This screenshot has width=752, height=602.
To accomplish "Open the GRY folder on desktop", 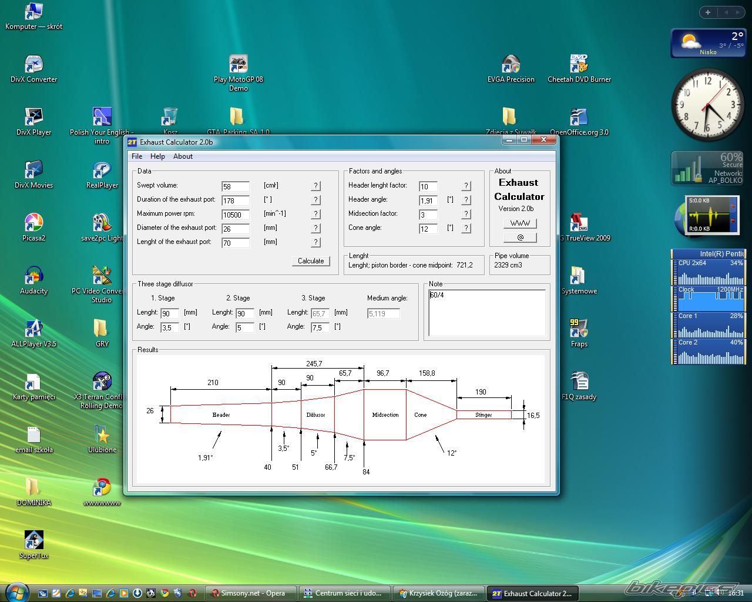I will (x=102, y=334).
